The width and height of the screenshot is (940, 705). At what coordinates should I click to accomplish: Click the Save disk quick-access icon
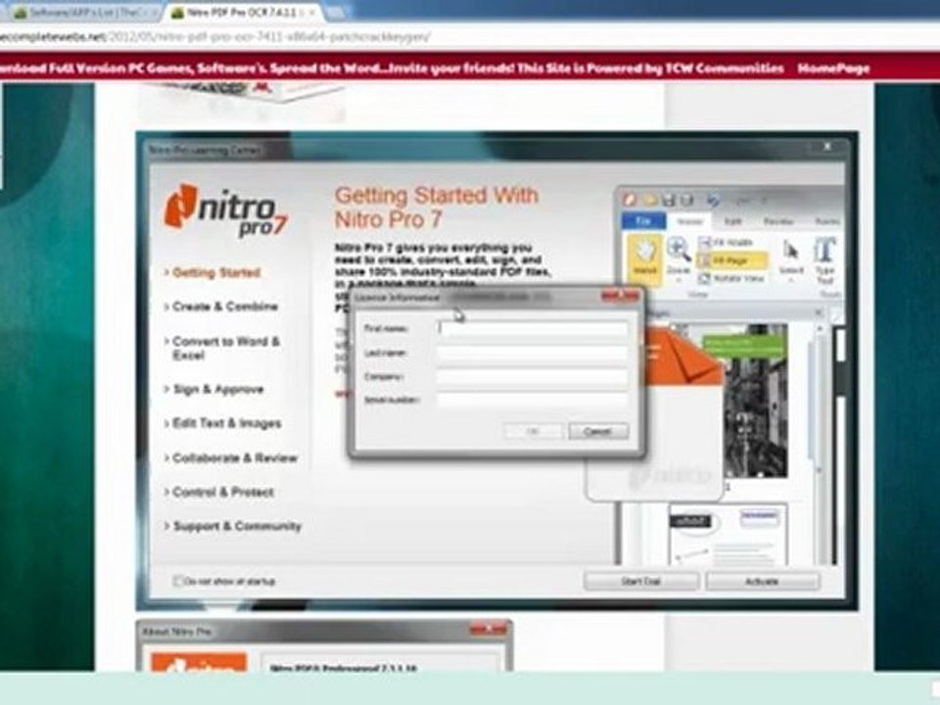pyautogui.click(x=669, y=200)
